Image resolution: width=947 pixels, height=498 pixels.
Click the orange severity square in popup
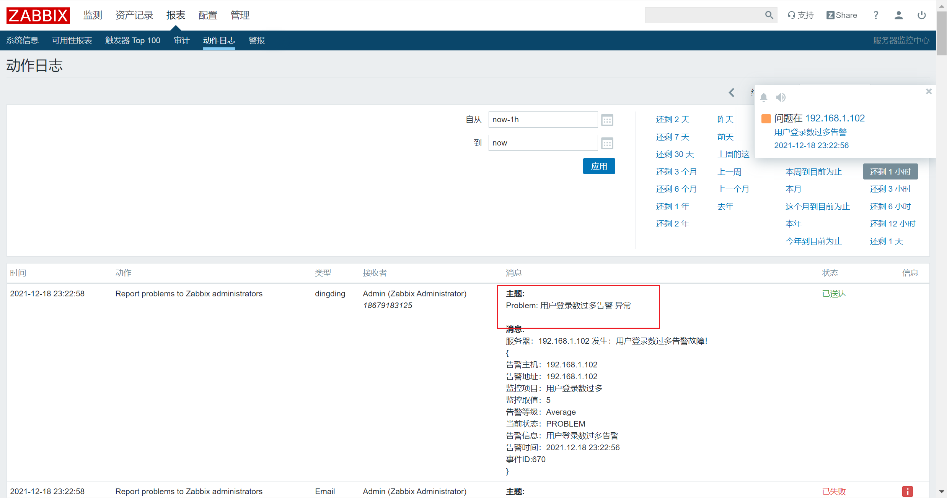click(x=766, y=119)
